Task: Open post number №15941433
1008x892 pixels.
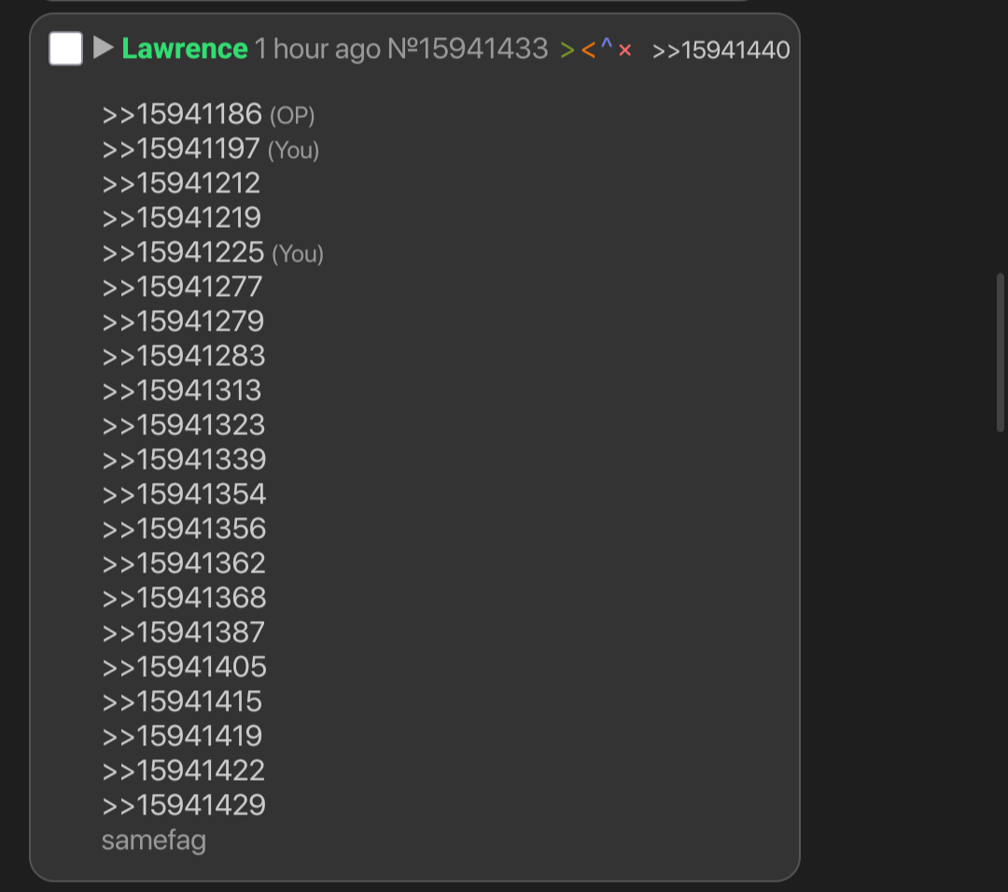Action: pos(468,50)
